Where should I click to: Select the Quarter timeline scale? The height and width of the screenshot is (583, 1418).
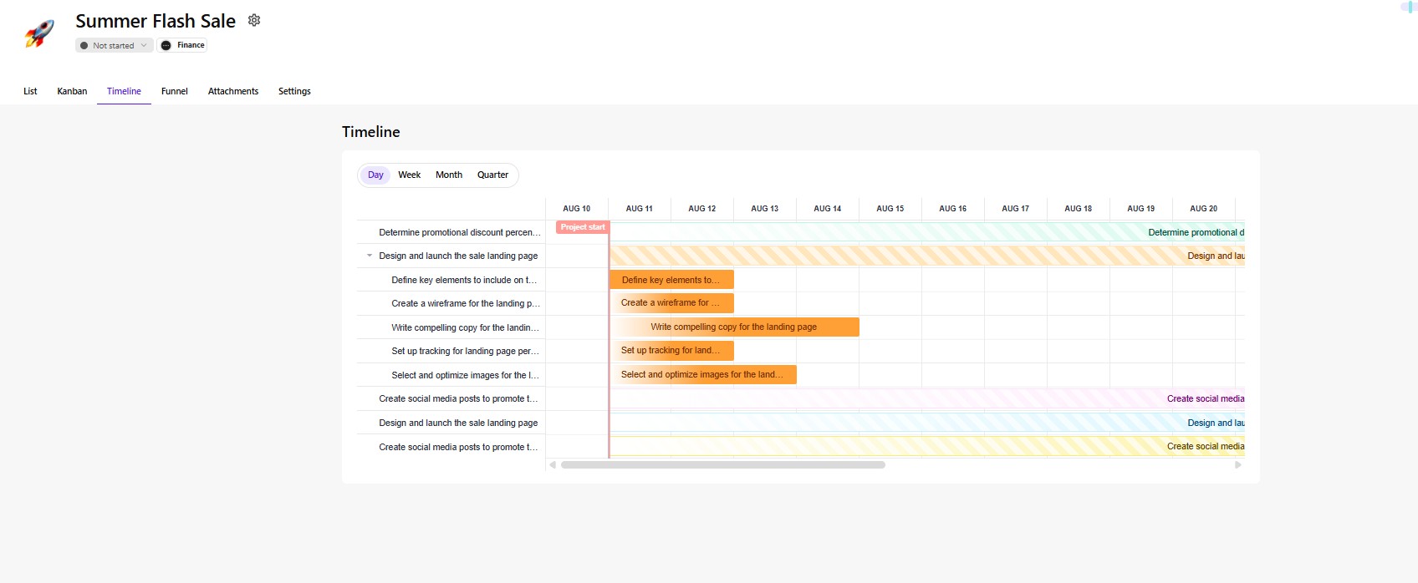coord(492,175)
